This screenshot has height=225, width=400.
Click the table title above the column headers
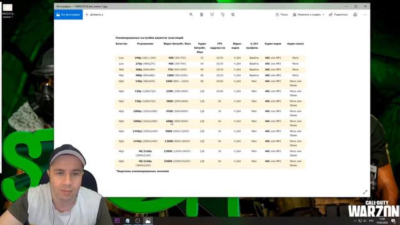pyautogui.click(x=149, y=37)
